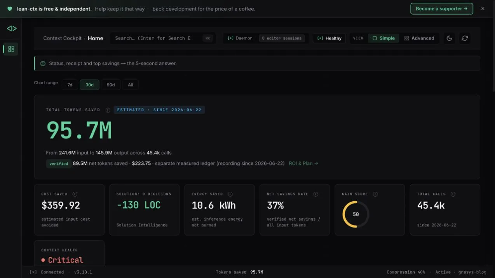Click the verified badge

tap(59, 164)
